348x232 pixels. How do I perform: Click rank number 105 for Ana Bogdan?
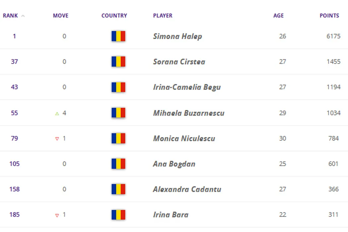point(14,164)
